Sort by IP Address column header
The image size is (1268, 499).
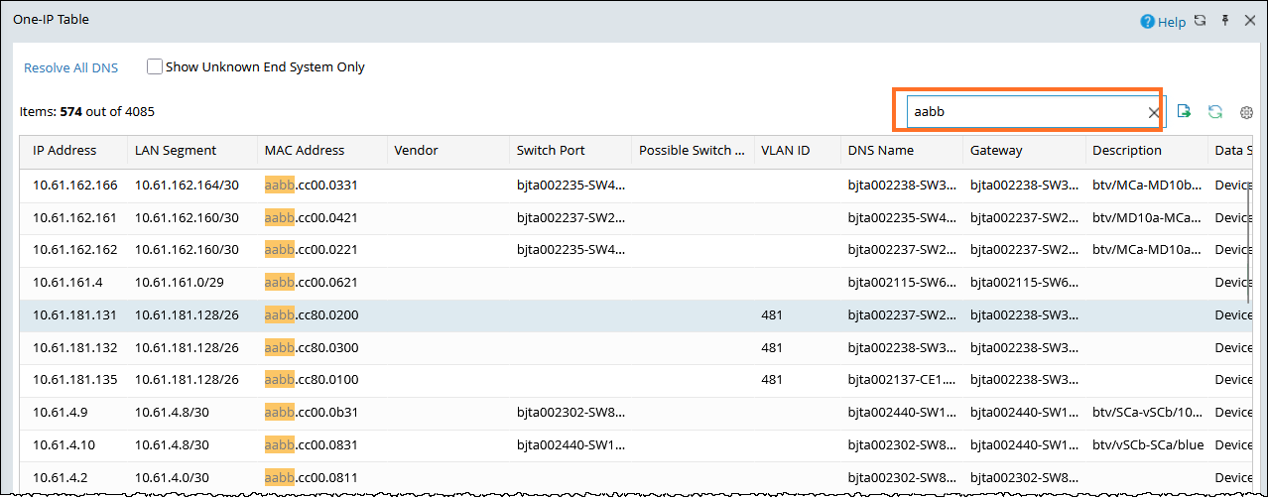(x=64, y=151)
